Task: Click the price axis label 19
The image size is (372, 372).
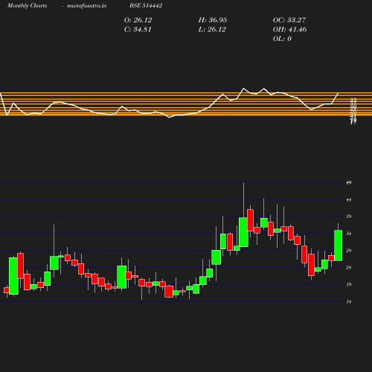Action: pos(349,285)
